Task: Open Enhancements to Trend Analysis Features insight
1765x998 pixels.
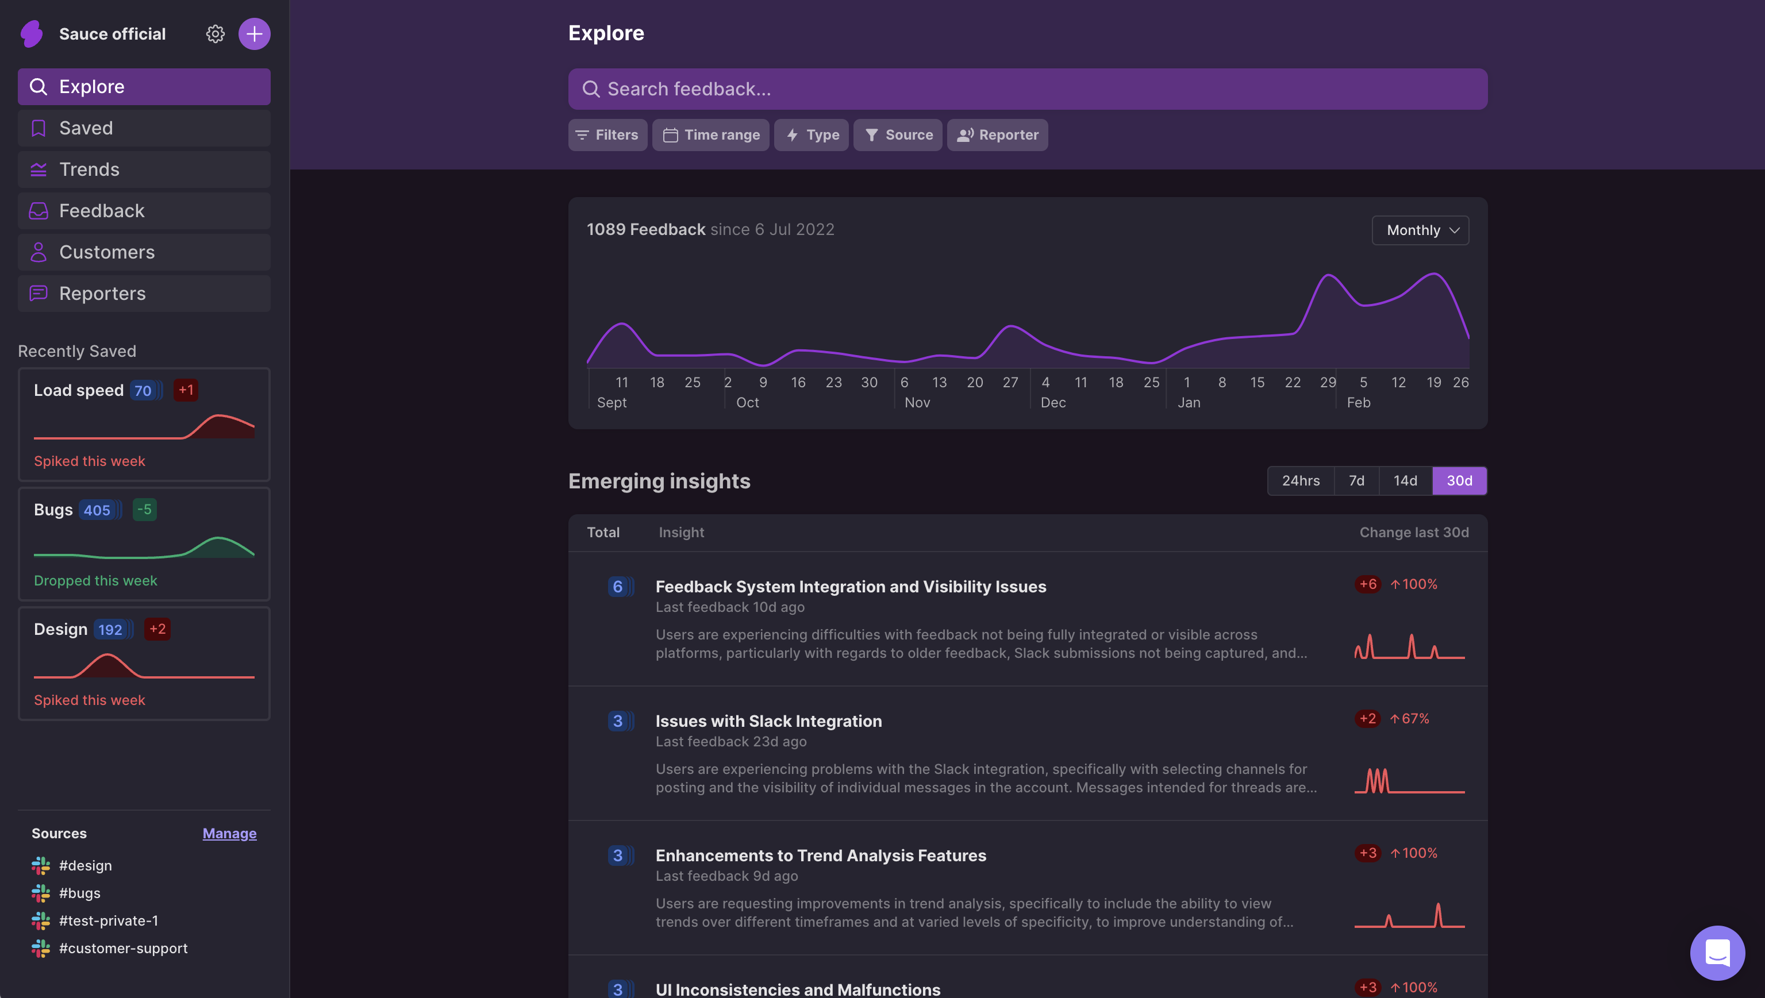Action: tap(821, 856)
